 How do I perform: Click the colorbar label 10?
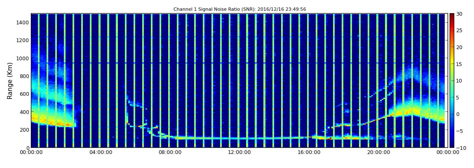pos(459,81)
